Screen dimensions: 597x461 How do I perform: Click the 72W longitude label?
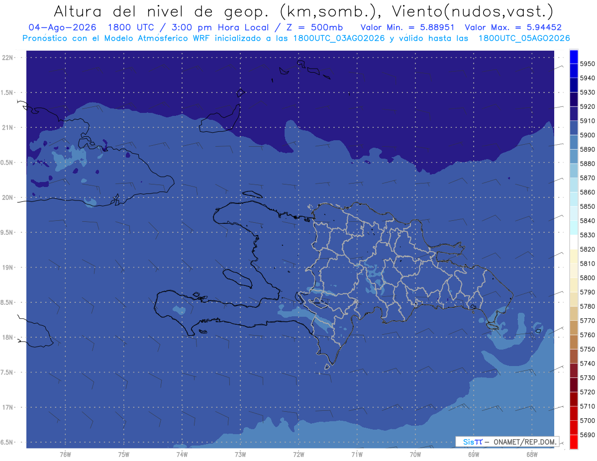click(298, 454)
